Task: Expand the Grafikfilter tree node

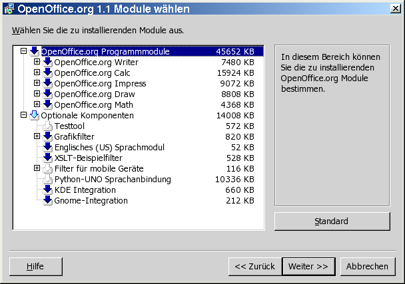Action: pyautogui.click(x=37, y=136)
